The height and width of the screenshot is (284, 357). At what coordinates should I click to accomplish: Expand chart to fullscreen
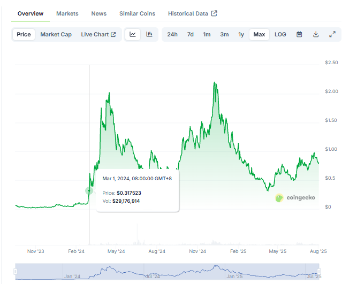[x=332, y=34]
